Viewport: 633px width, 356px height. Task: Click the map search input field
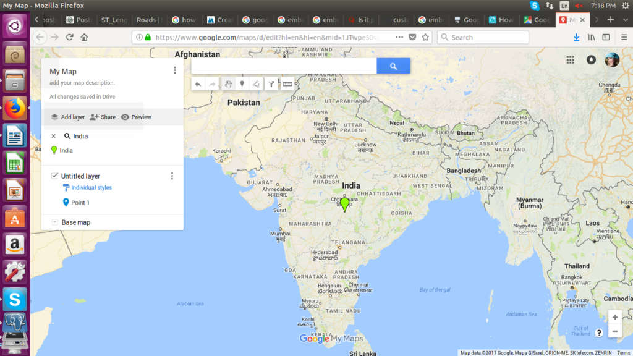pos(284,66)
